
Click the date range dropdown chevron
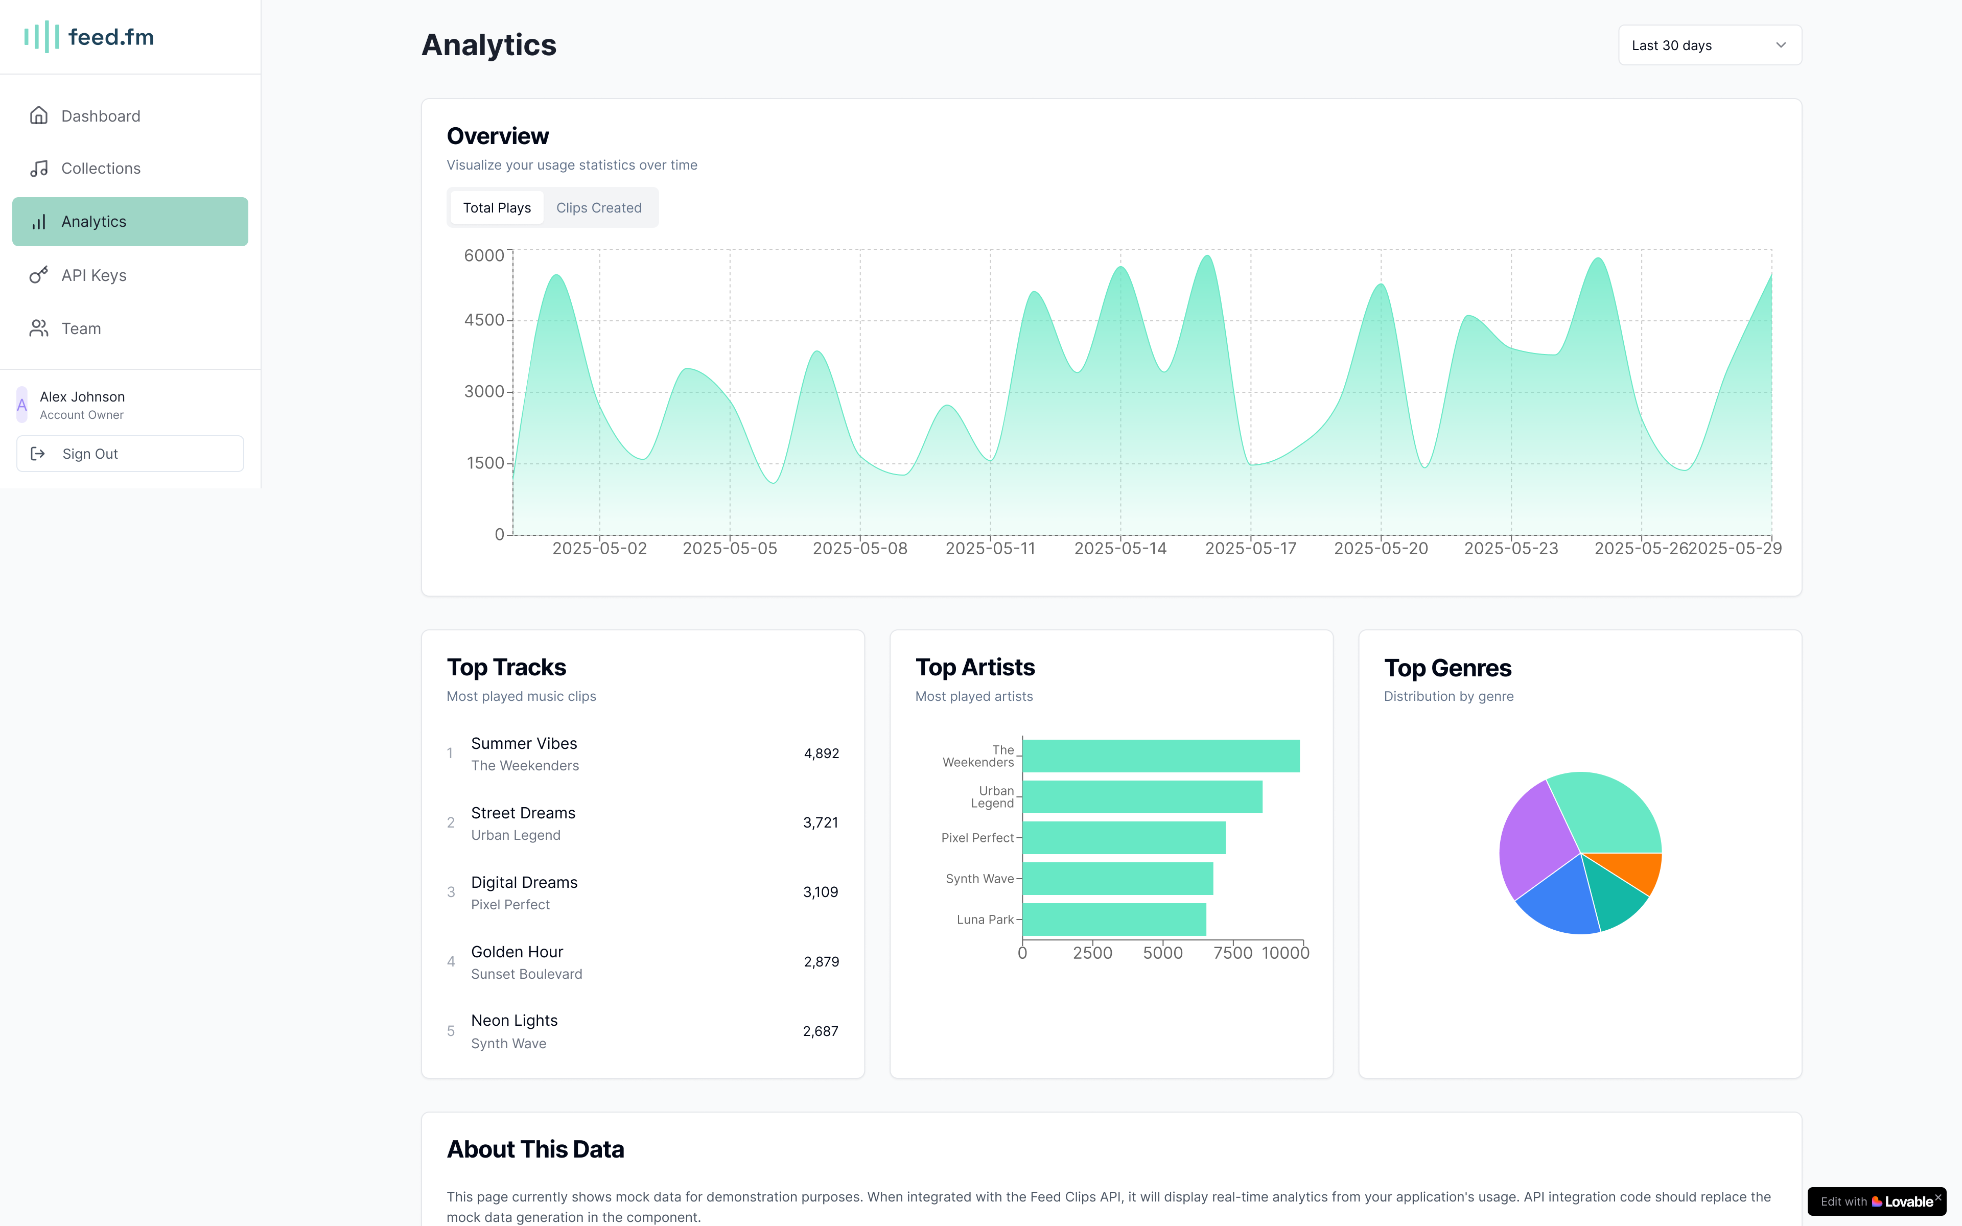pyautogui.click(x=1781, y=45)
